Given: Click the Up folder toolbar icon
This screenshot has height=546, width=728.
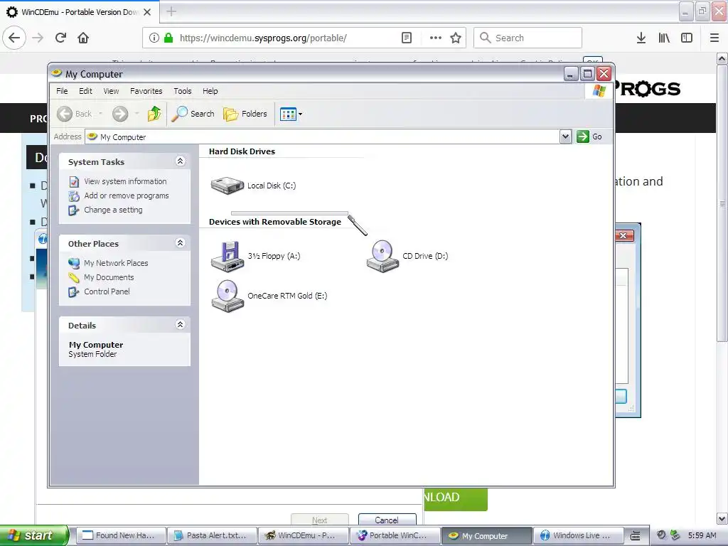Looking at the screenshot, I should [154, 114].
